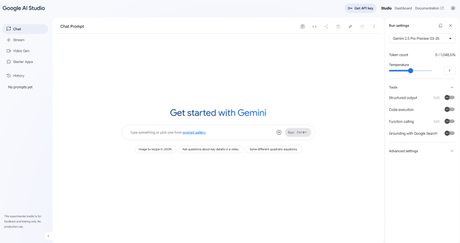Image resolution: width=460 pixels, height=243 pixels.
Task: Edit Function calling declarations
Action: pos(437,121)
